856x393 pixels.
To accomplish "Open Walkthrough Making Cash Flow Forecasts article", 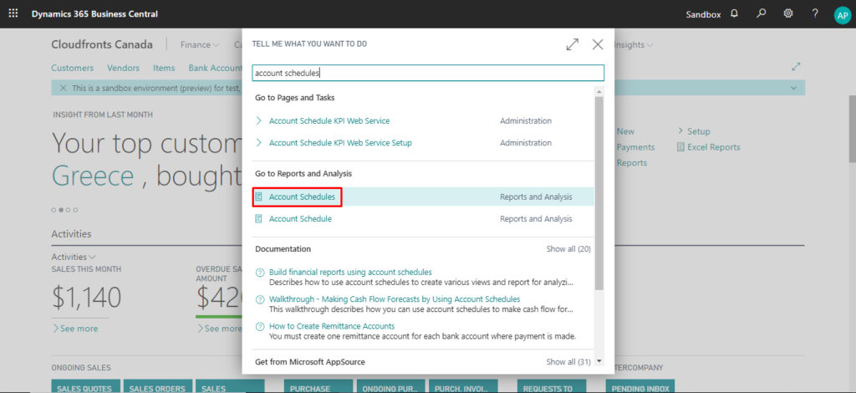I will pyautogui.click(x=395, y=299).
